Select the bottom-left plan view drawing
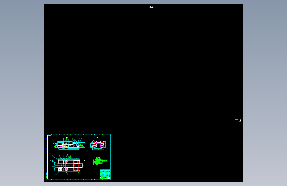 pyautogui.click(x=68, y=165)
